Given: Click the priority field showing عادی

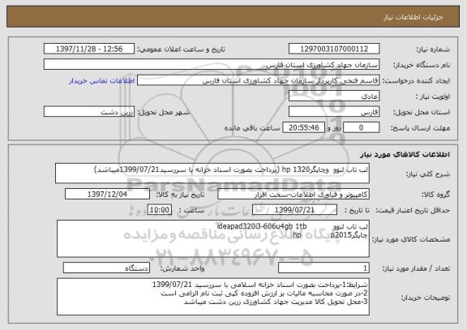Looking at the screenshot, I should click(x=334, y=96).
